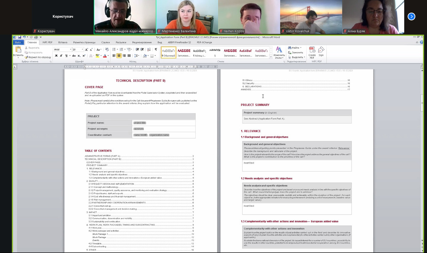Click the Format Painter brush icon
This screenshot has height=253, width=427.
26,57
